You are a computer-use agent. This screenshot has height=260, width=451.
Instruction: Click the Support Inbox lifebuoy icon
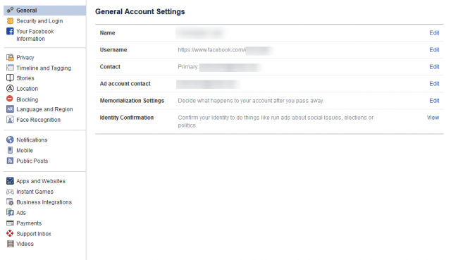click(x=10, y=233)
